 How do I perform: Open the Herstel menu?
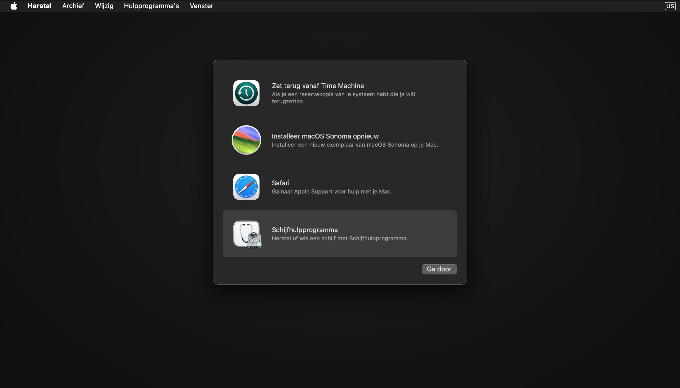(x=40, y=6)
